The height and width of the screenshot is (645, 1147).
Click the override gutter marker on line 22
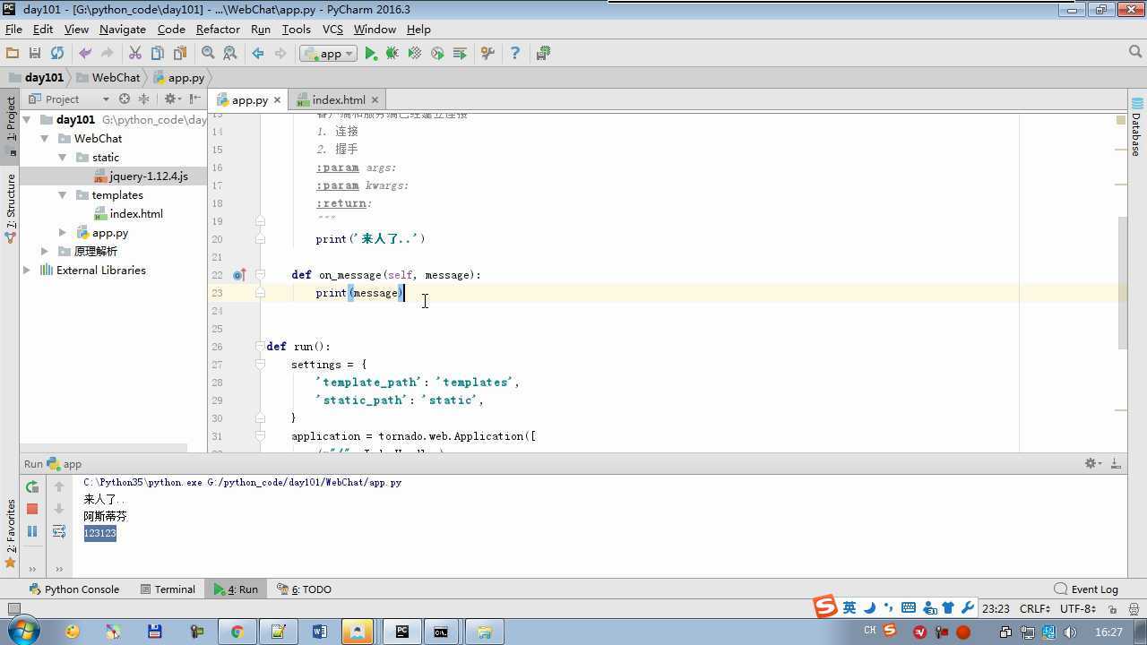239,275
